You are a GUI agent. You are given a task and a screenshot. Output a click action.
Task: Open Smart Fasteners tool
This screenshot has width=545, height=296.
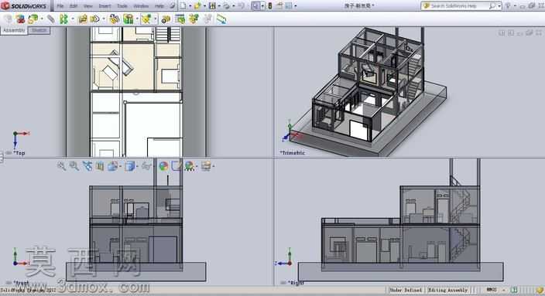(x=83, y=19)
